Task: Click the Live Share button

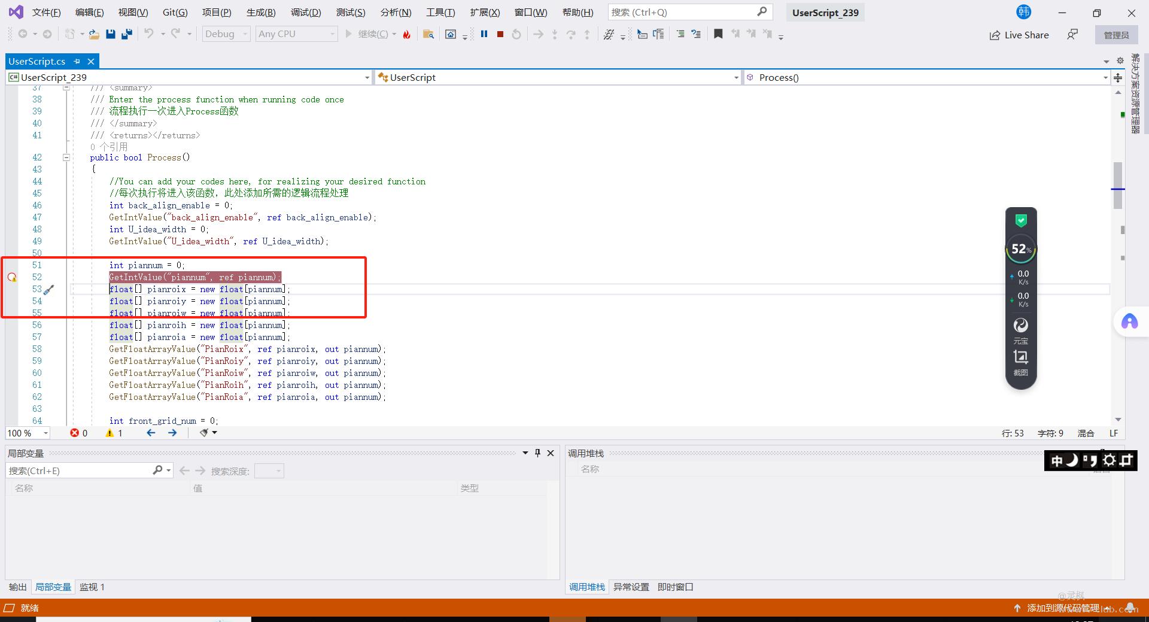Action: tap(1019, 35)
